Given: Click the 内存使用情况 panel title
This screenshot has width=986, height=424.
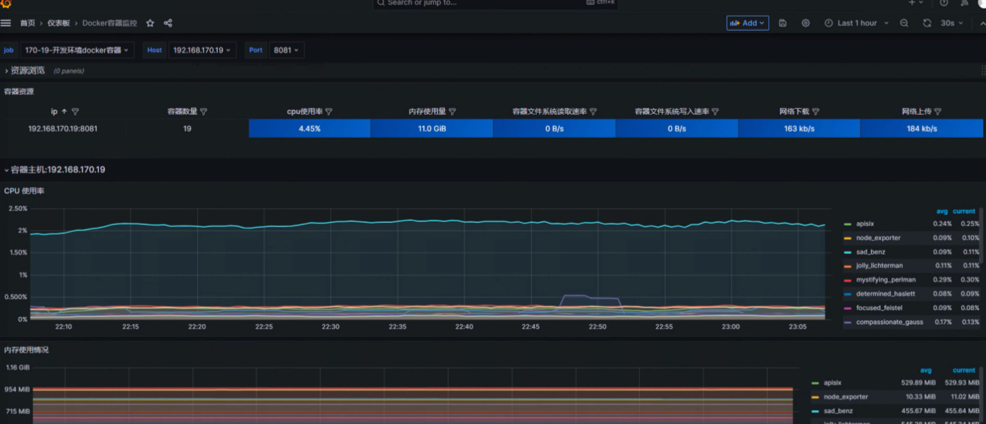Looking at the screenshot, I should click(26, 350).
